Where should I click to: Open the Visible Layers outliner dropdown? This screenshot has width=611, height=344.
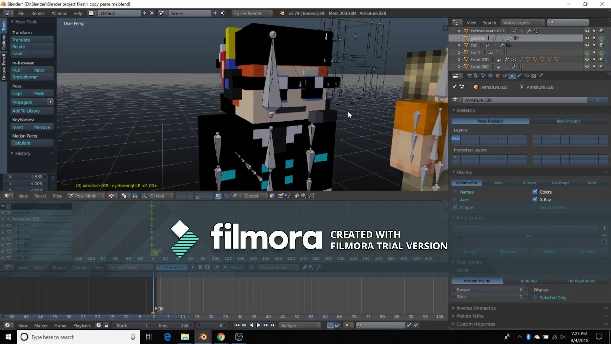523,22
